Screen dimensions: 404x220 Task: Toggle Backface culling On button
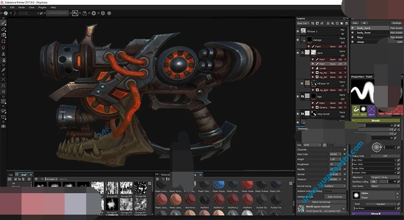coord(374,181)
